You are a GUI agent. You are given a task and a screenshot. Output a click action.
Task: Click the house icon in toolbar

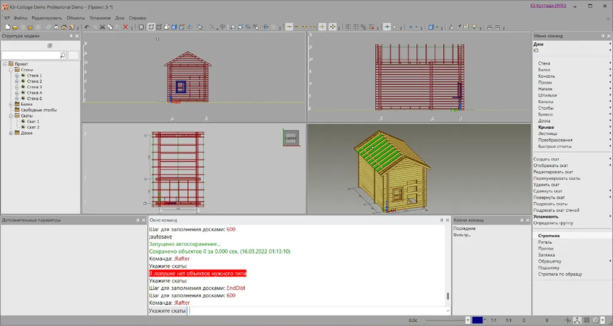(x=64, y=27)
